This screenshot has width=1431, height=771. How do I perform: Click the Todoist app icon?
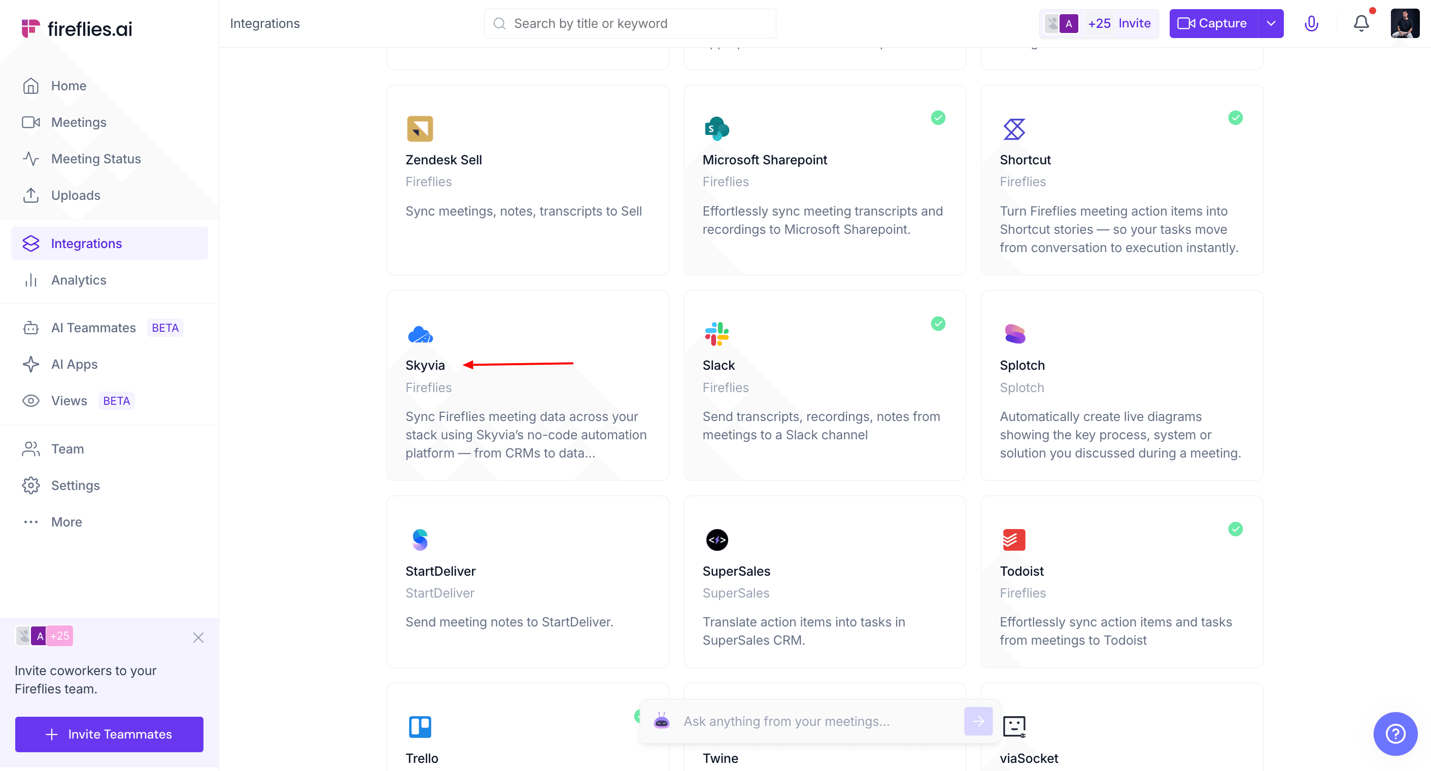pos(1014,539)
